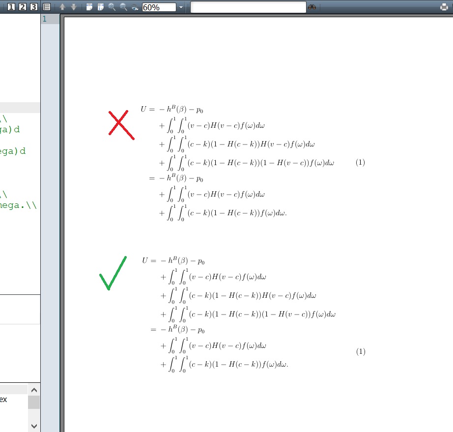Screen dimensions: 453x432
Task: Click the fit page width icon
Action: click(89, 7)
